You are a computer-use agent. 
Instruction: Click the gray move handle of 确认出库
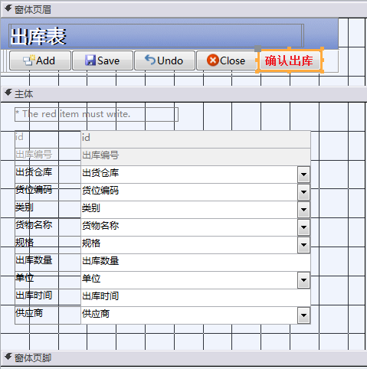[258, 48]
